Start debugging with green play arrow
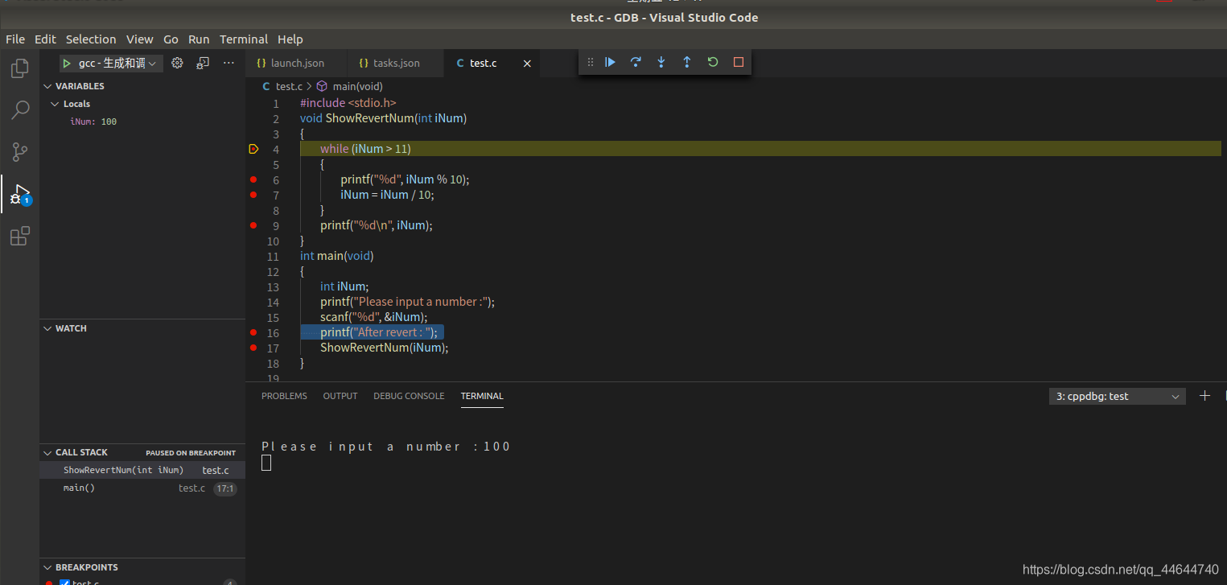This screenshot has width=1227, height=585. click(67, 63)
